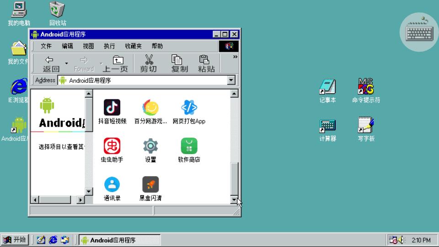Viewport: 439px width, 247px height.
Task: Open the 通讯录 contacts icon
Action: (112, 184)
